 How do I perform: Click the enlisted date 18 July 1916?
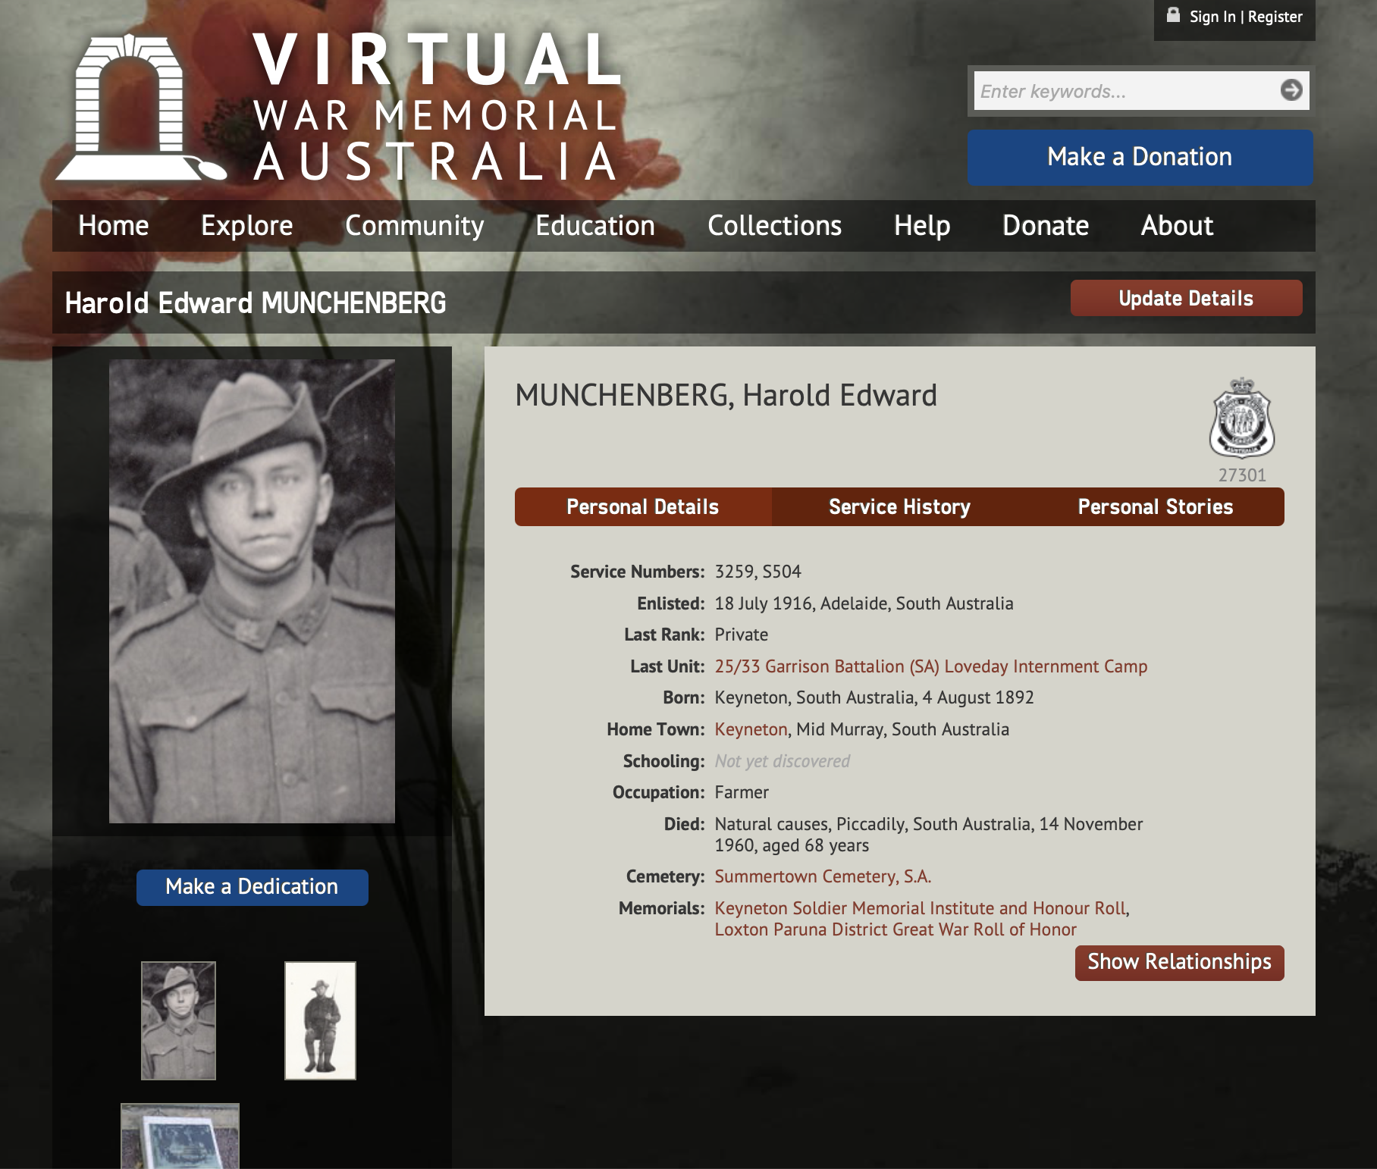pyautogui.click(x=763, y=603)
